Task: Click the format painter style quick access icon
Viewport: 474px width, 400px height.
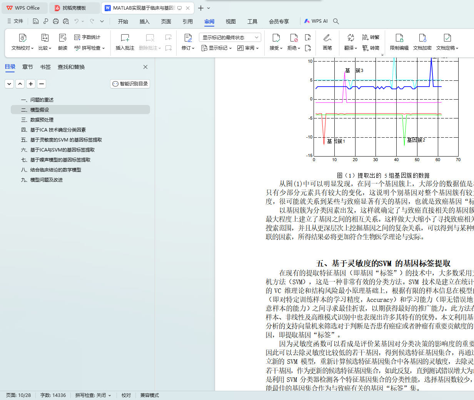Action: pyautogui.click(x=46, y=22)
